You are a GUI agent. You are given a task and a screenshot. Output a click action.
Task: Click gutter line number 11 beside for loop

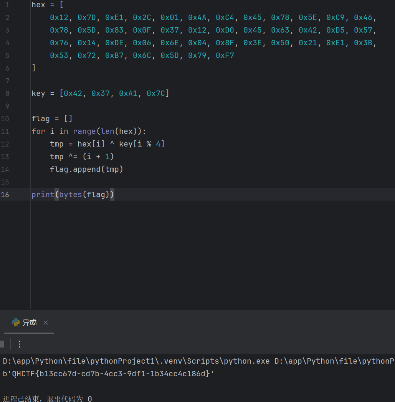[5, 131]
